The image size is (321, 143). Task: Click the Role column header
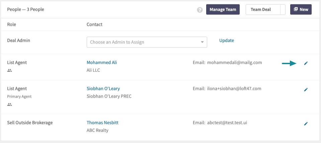coord(11,24)
